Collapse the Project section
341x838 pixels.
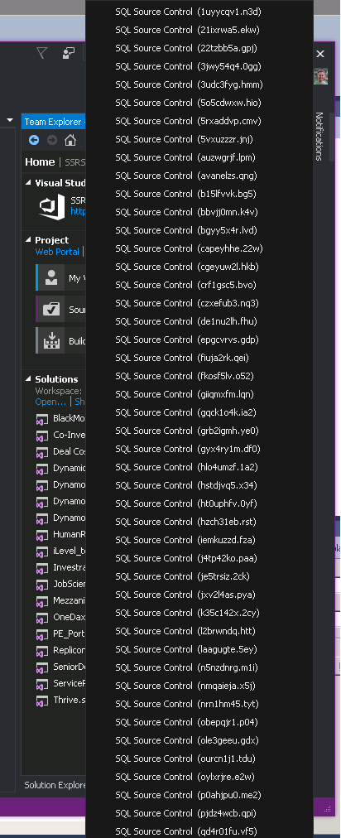pyautogui.click(x=28, y=240)
